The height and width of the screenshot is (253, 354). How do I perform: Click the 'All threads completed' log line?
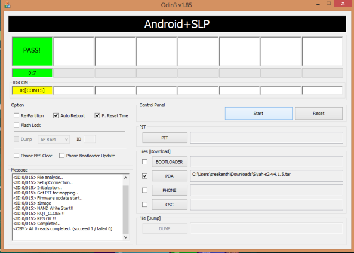(x=63, y=228)
